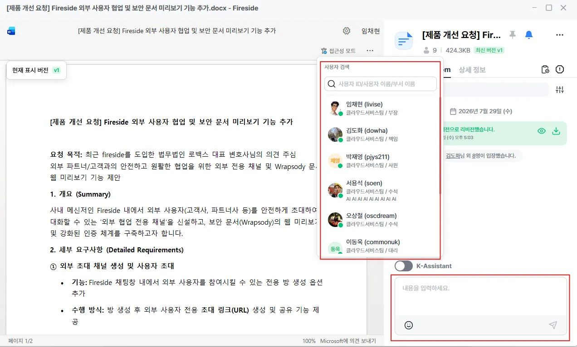Preview the revised version with eye icon
Image resolution: width=577 pixels, height=347 pixels.
[x=542, y=131]
